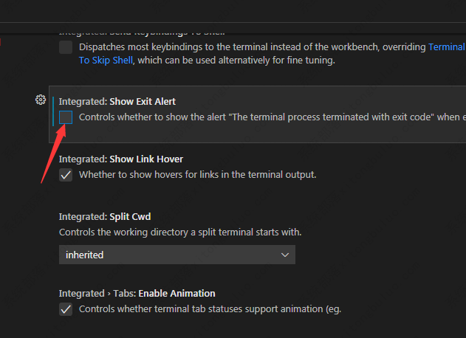Enable the Show Exit Alert checkbox
466x338 pixels.
[66, 117]
